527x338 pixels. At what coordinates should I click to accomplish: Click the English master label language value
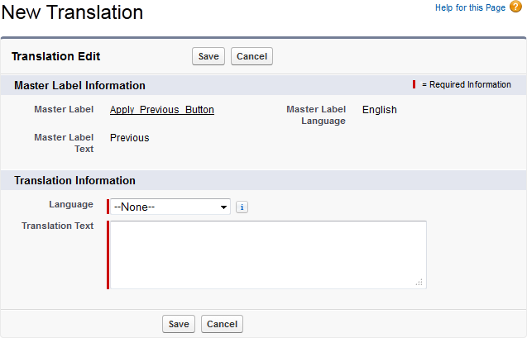click(x=380, y=110)
